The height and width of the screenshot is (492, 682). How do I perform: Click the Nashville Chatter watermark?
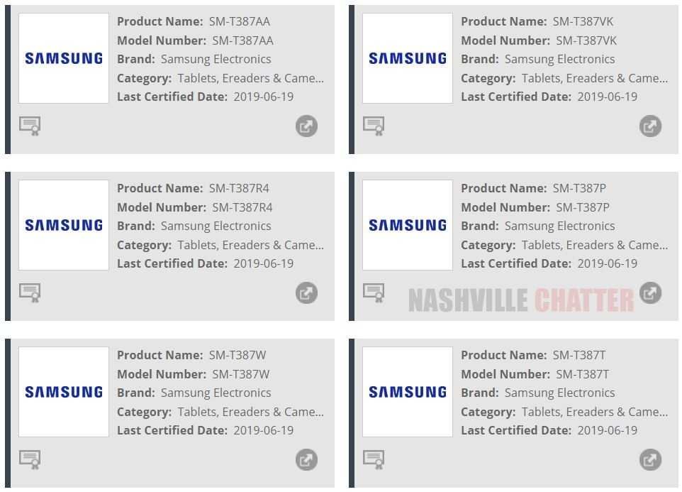point(521,300)
